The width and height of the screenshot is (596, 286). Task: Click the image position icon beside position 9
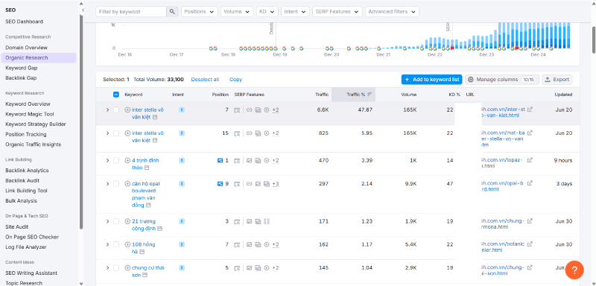220,184
